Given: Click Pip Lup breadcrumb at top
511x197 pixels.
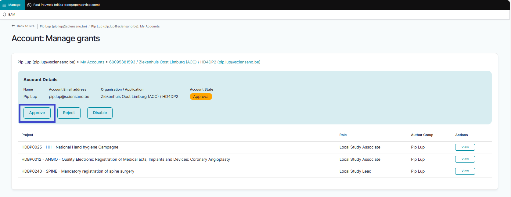Looking at the screenshot, I should pyautogui.click(x=63, y=27).
